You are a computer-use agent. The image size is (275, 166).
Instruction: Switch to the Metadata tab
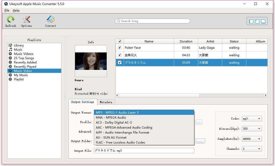[x=106, y=102]
